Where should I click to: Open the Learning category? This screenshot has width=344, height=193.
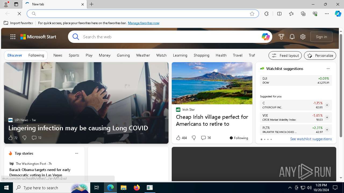[x=180, y=55]
